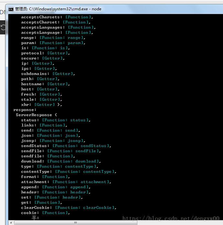Click the cmd.exe icon in title bar
The image size is (223, 225).
(x=11, y=9)
